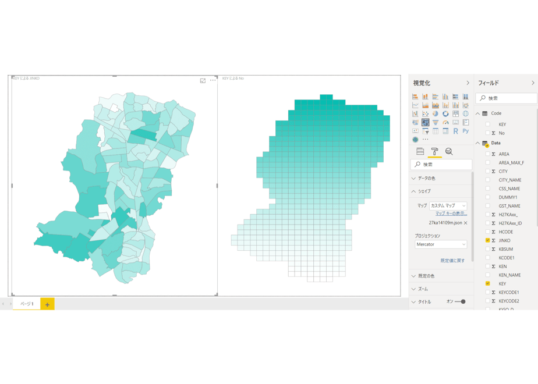This screenshot has width=538, height=384.
Task: Open the analytics magnifier pane icon
Action: coord(449,151)
